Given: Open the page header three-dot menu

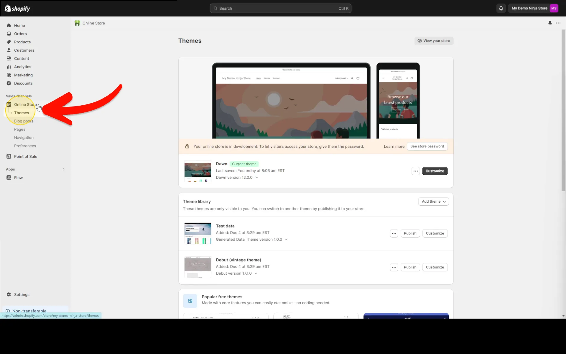Looking at the screenshot, I should click(x=558, y=23).
